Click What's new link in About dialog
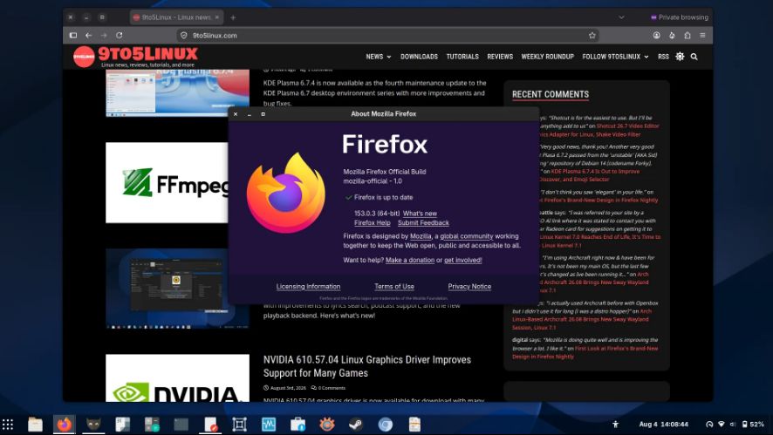The width and height of the screenshot is (773, 435). pos(420,214)
